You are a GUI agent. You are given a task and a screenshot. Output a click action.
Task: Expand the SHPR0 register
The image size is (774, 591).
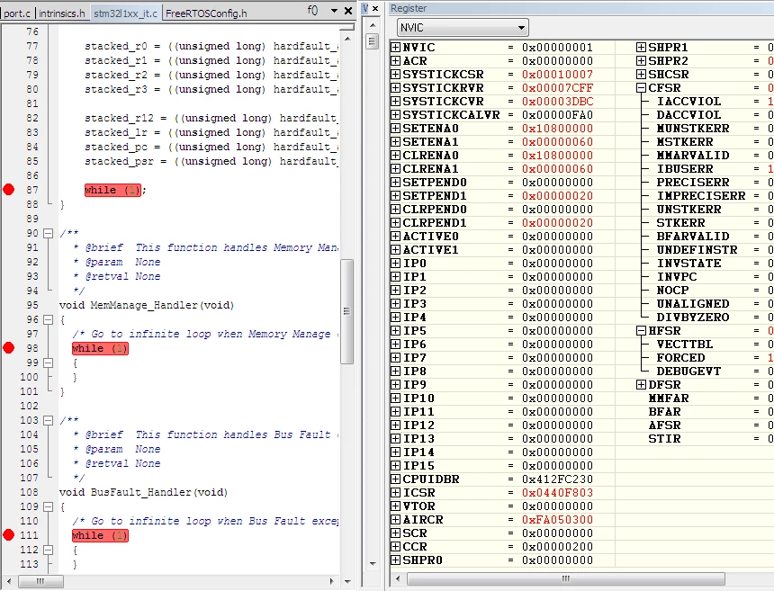point(395,560)
